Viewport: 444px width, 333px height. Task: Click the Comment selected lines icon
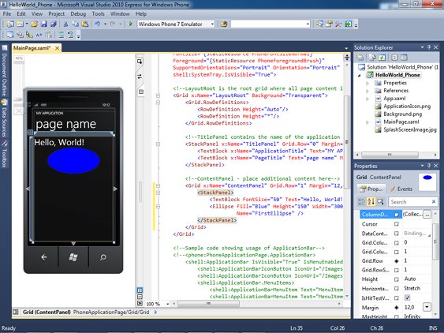click(x=62, y=35)
